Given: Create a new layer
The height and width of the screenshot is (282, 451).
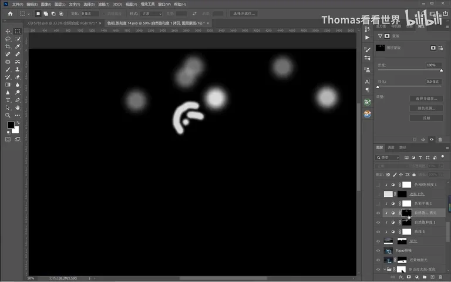Looking at the screenshot, I should [x=432, y=277].
